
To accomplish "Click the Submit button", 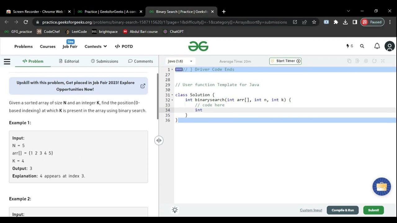I will tap(373, 210).
